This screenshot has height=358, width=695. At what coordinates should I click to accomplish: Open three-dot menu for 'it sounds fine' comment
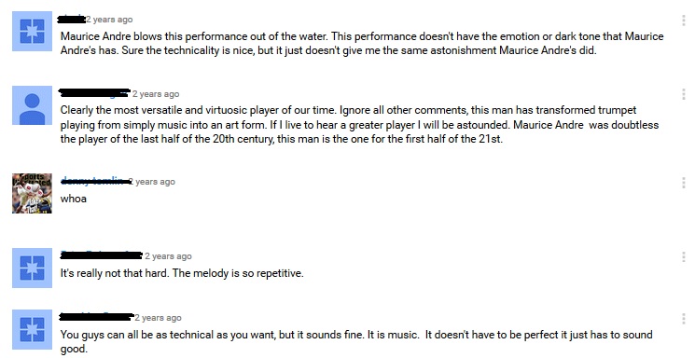pos(684,318)
